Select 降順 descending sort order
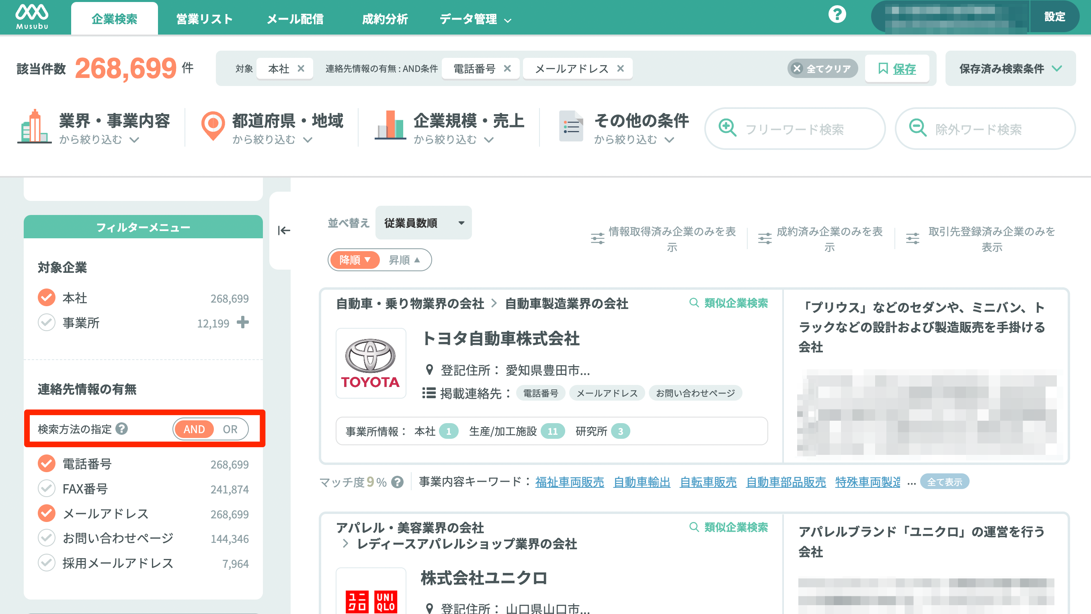The width and height of the screenshot is (1091, 614). pos(355,260)
